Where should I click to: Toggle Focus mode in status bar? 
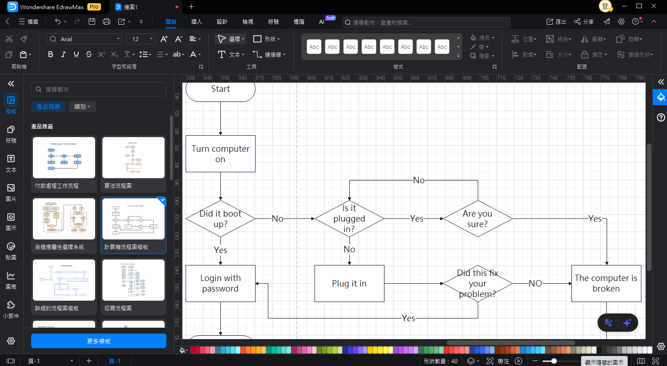pos(498,361)
